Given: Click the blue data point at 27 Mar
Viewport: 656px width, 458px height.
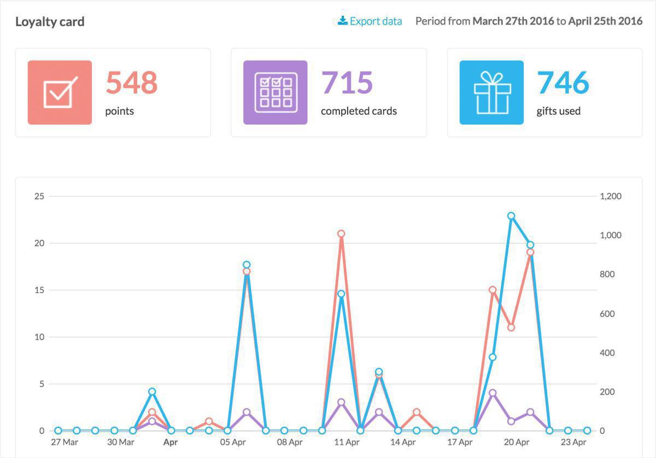Looking at the screenshot, I should click(x=58, y=431).
